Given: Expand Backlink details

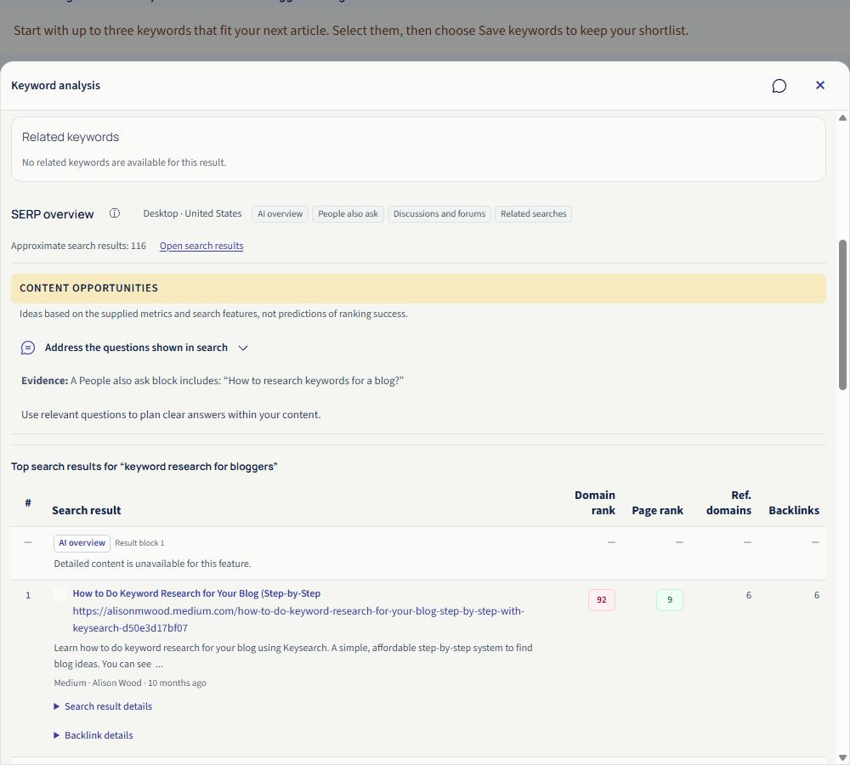Looking at the screenshot, I should click(x=93, y=735).
